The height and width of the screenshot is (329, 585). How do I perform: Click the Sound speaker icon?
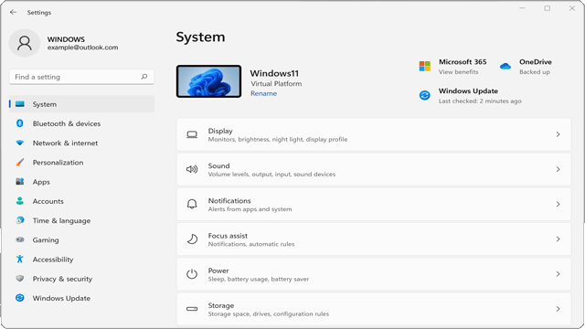[x=192, y=169]
